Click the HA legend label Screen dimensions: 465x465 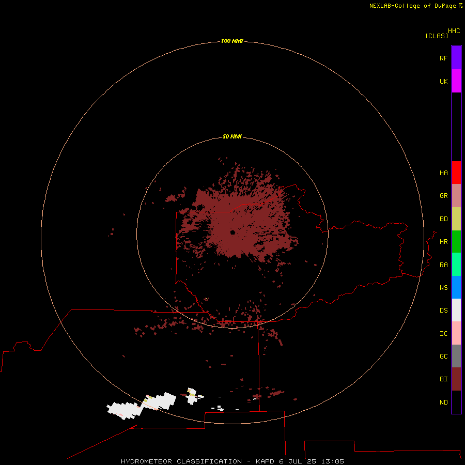point(443,173)
